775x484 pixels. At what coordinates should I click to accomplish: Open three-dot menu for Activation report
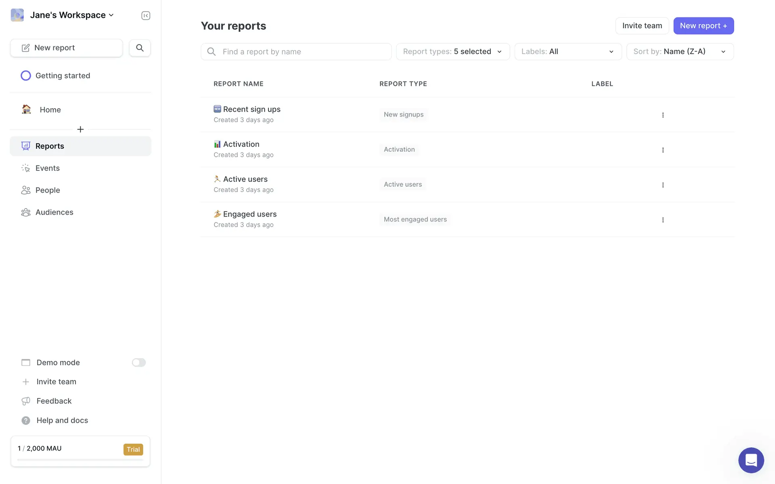(x=663, y=150)
